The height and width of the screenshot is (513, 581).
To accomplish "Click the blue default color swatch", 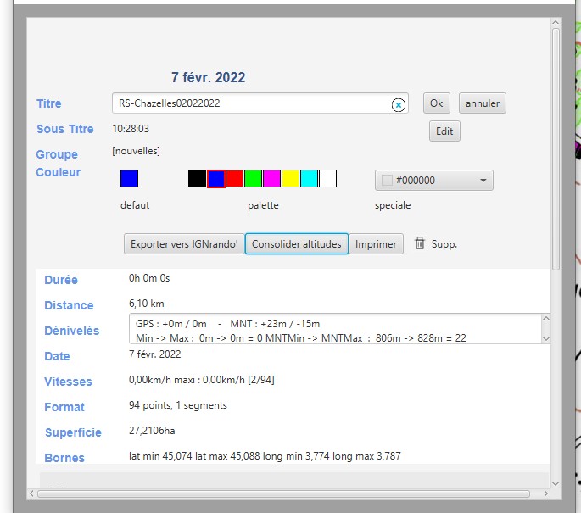I will [x=129, y=179].
